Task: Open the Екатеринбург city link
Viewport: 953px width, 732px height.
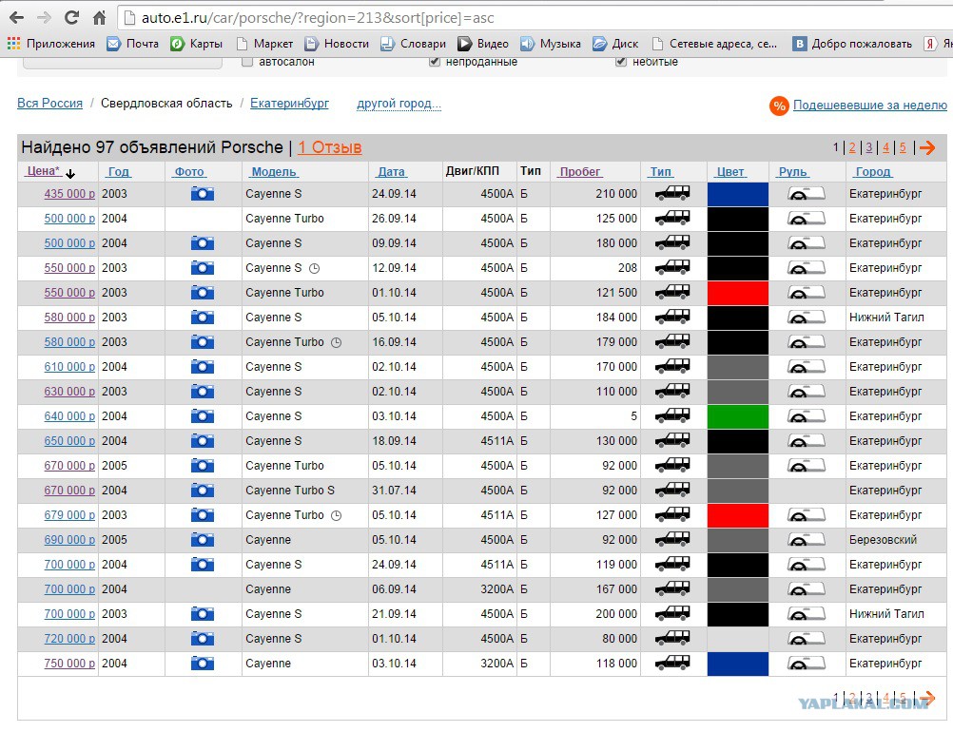Action: (289, 104)
